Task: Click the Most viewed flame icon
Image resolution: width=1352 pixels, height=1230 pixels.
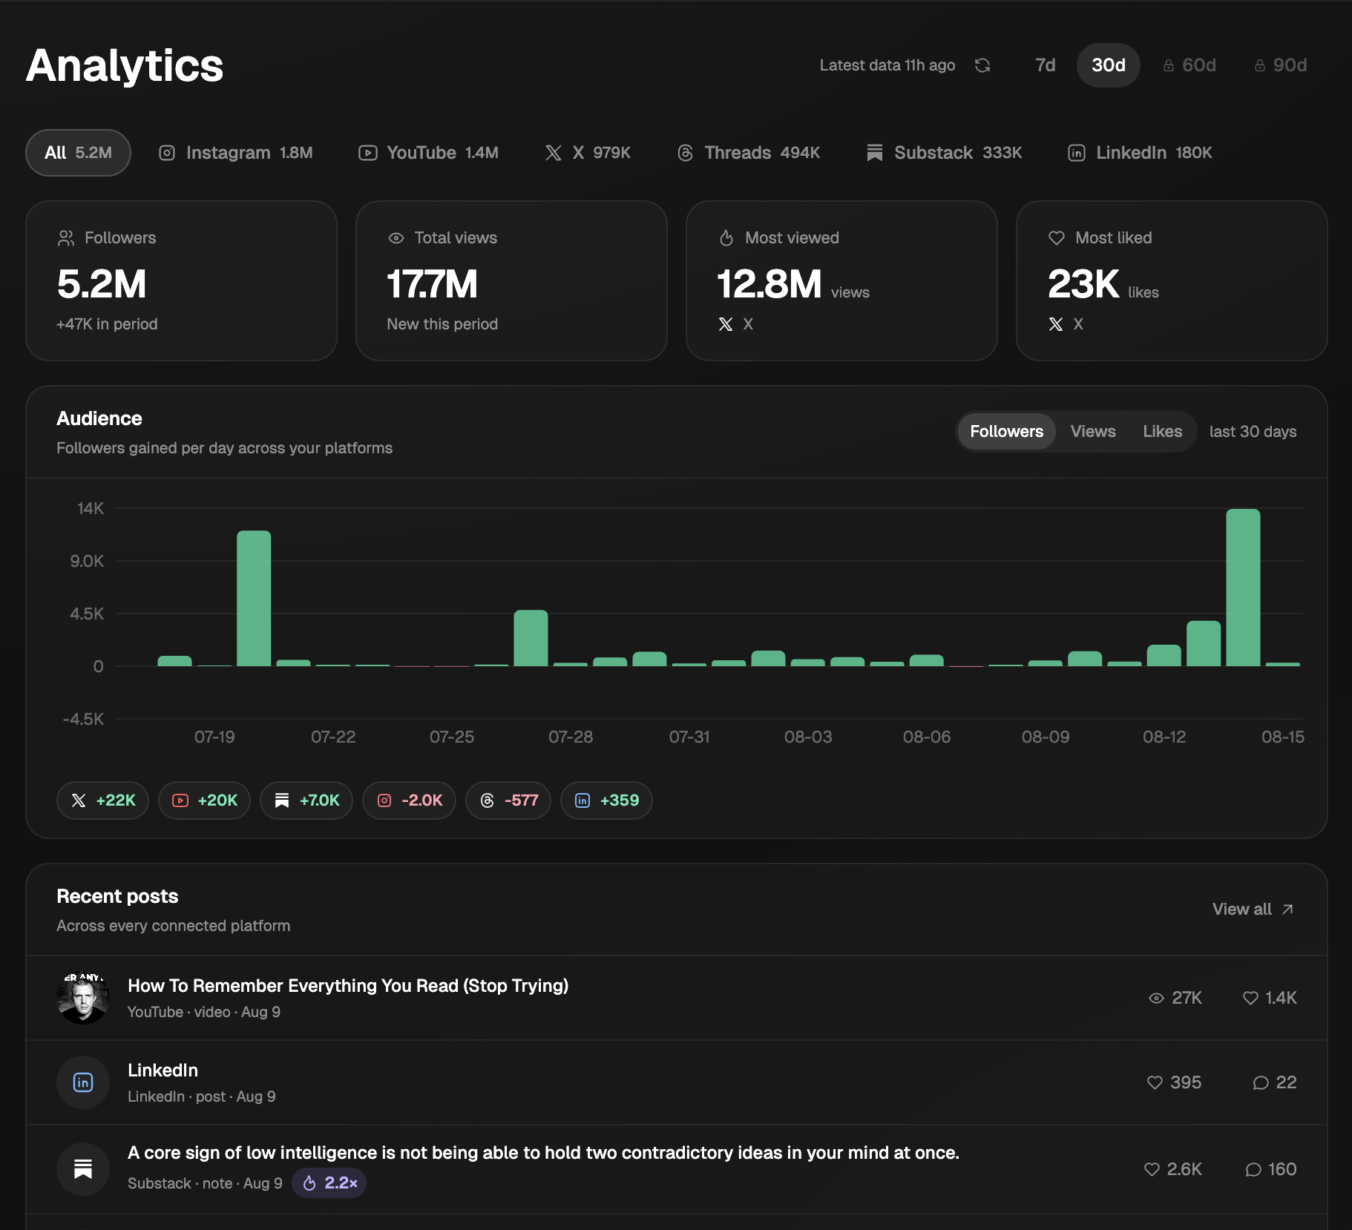Action: [x=726, y=238]
